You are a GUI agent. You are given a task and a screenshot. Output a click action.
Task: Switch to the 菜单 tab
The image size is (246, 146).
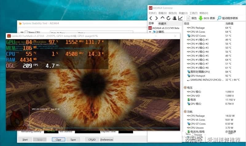pos(151,24)
